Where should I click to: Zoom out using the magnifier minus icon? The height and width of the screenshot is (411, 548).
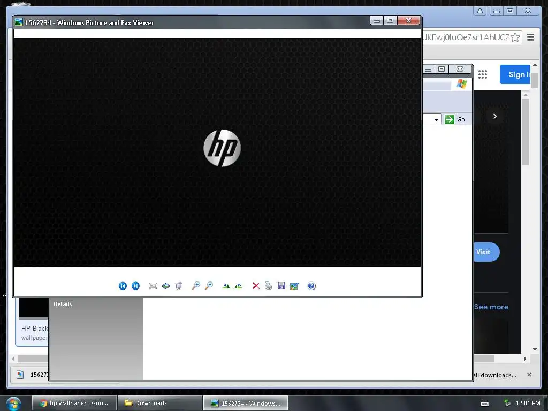[x=209, y=286]
